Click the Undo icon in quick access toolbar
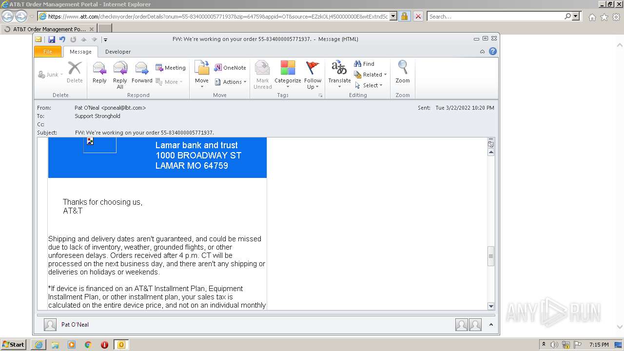Viewport: 624px width, 351px height. coord(62,39)
